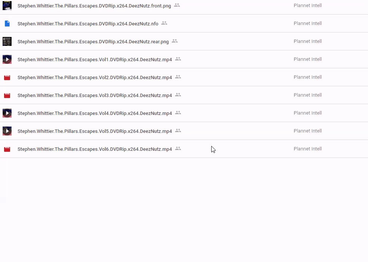Click owner Plannet Intell in front.png row
The image size is (368, 262).
click(308, 6)
